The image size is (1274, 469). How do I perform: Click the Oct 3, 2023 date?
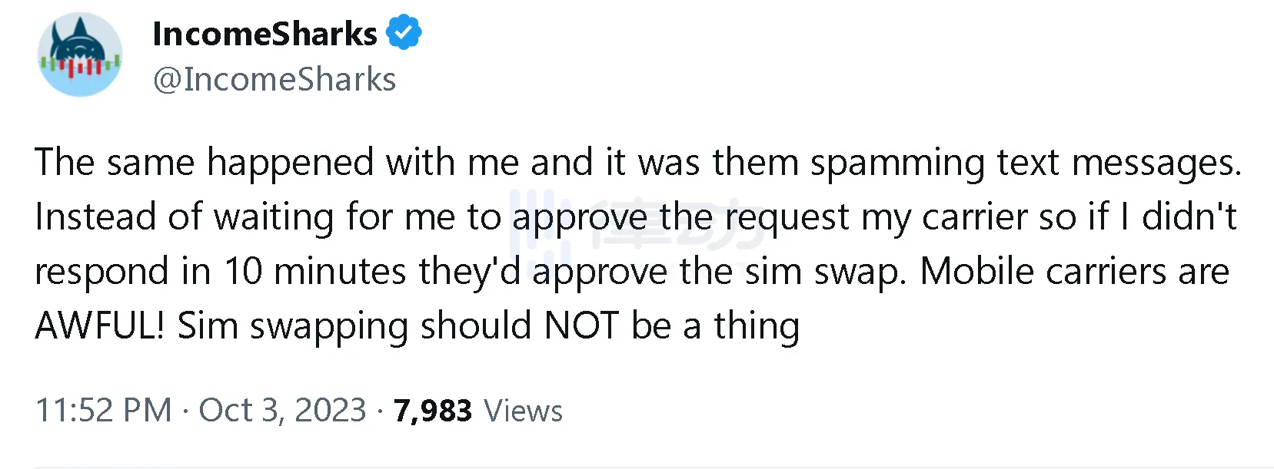pos(282,411)
